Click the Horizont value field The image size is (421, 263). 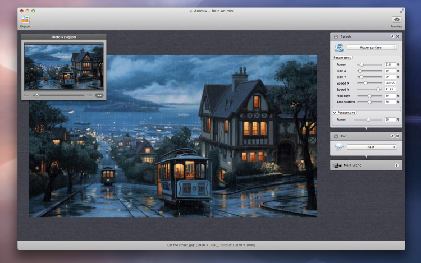390,96
